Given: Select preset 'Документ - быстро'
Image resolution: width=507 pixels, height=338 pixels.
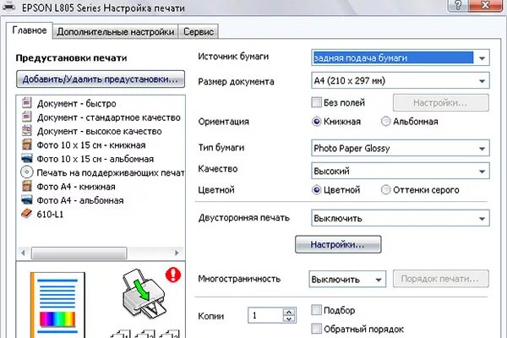Looking at the screenshot, I should (76, 103).
